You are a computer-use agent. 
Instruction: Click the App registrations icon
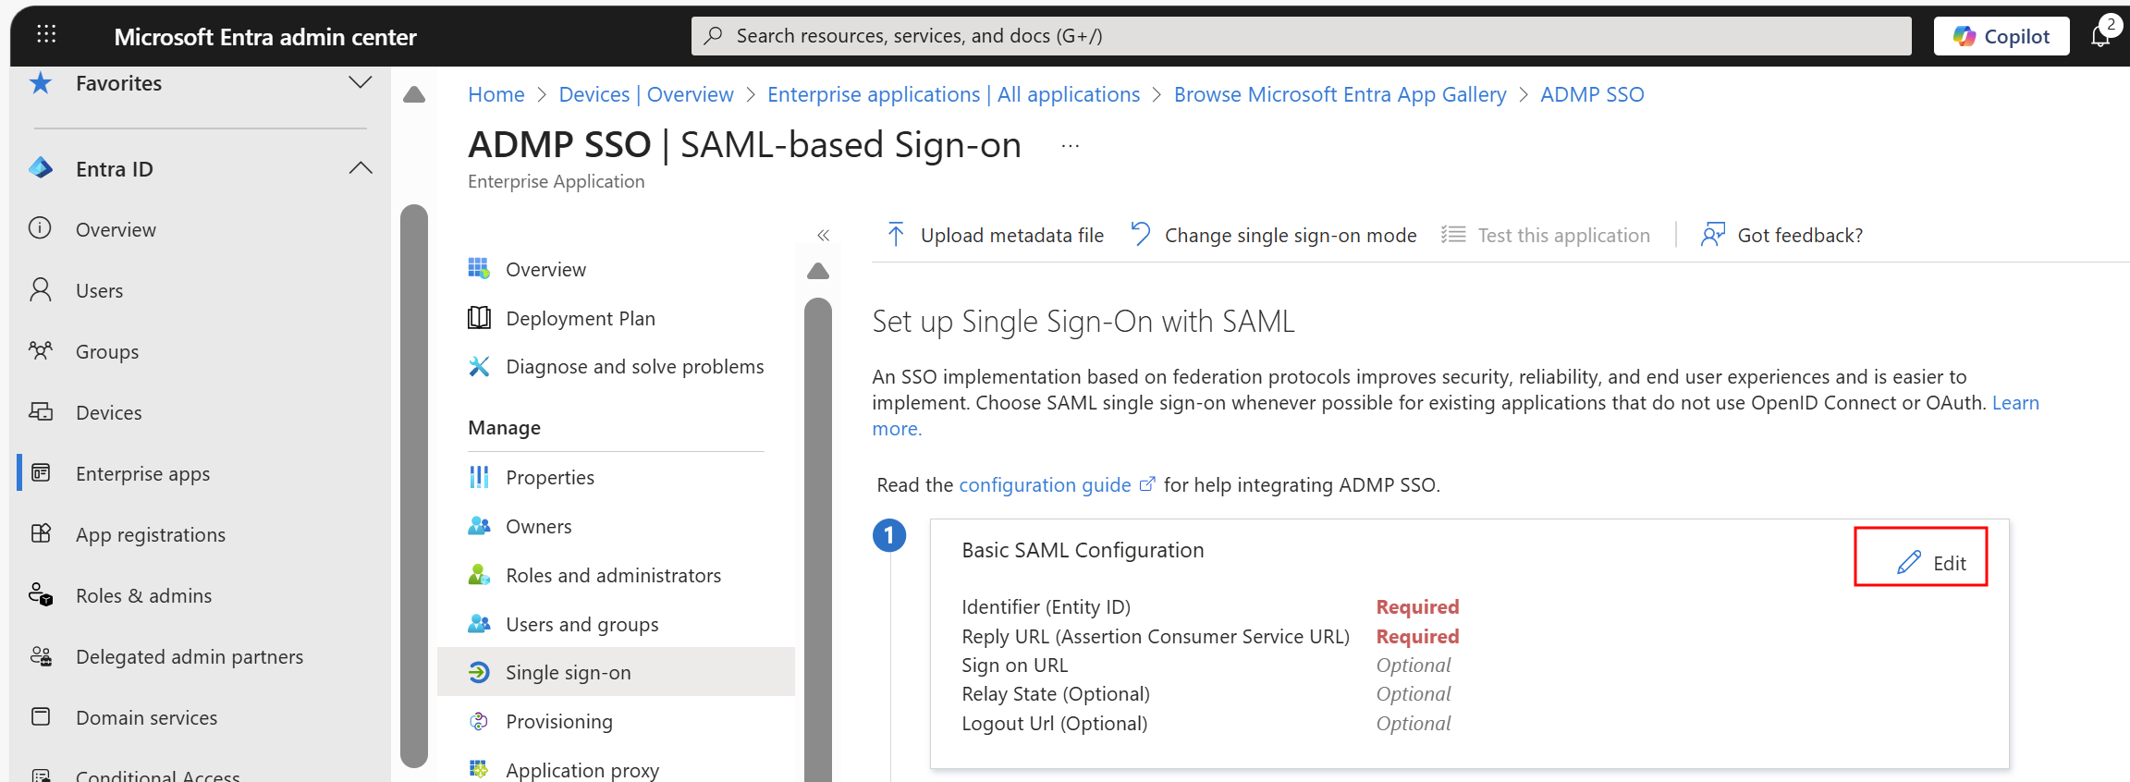point(41,534)
